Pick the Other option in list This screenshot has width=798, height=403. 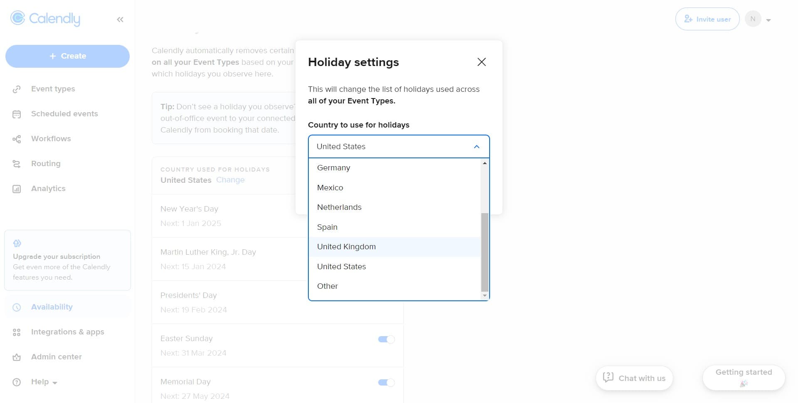point(328,286)
